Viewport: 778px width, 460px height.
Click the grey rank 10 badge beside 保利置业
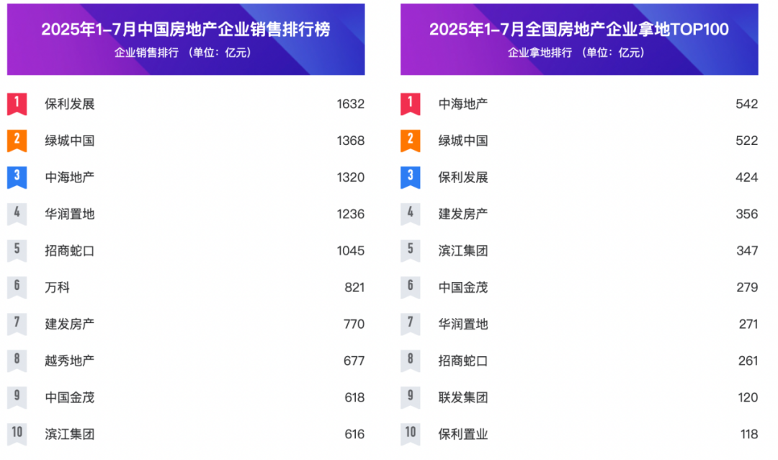pos(410,434)
